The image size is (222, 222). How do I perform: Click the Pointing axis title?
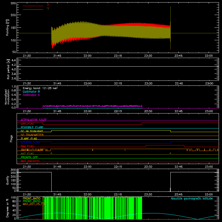7,27
